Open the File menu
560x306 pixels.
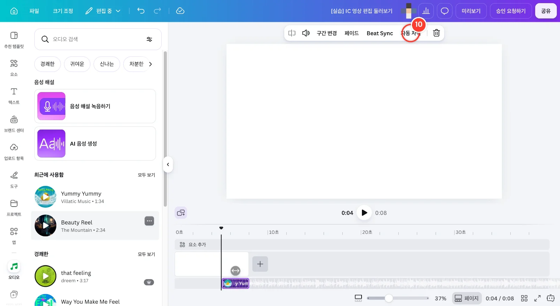34,11
